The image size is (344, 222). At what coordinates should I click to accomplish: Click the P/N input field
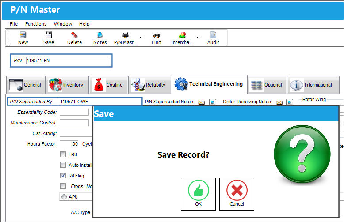(x=67, y=60)
